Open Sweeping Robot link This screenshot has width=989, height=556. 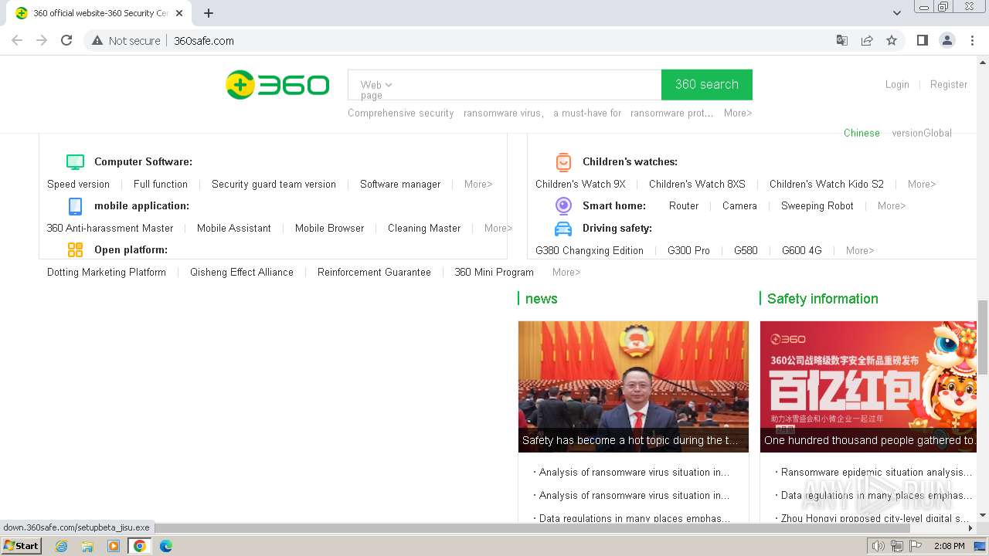817,205
